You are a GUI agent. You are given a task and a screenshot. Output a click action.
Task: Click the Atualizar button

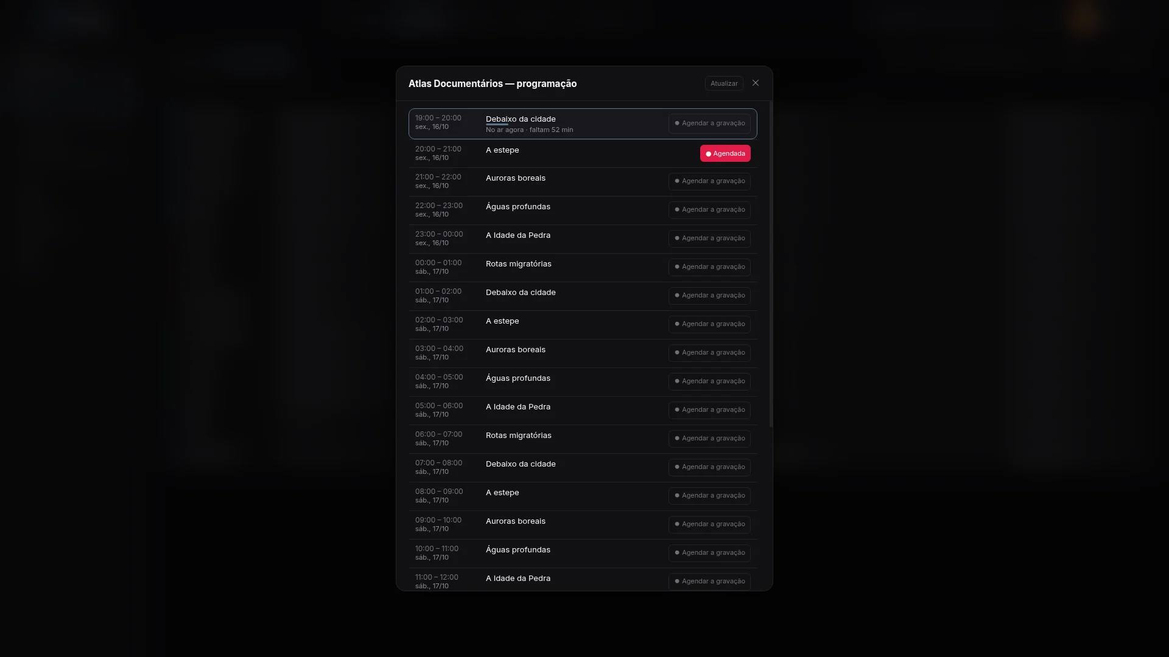[x=724, y=83]
